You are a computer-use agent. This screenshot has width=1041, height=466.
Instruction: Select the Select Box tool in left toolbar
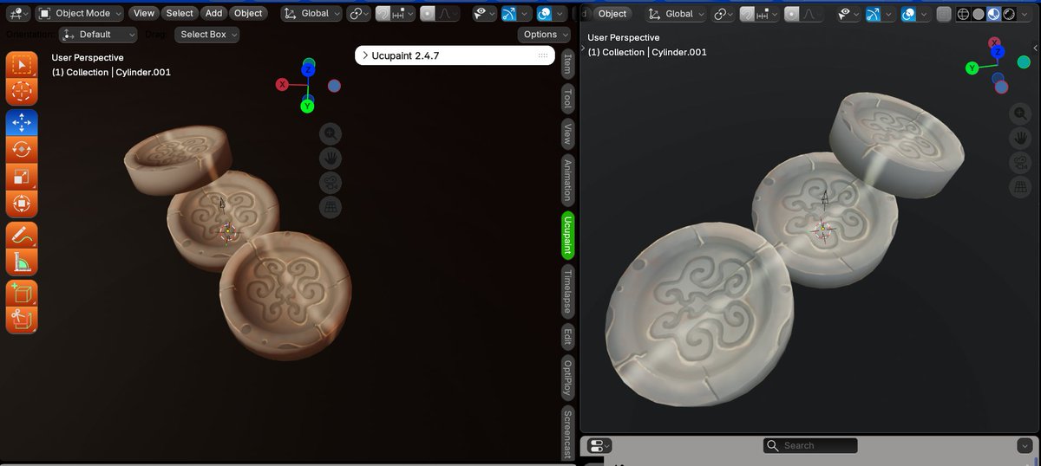pyautogui.click(x=22, y=65)
